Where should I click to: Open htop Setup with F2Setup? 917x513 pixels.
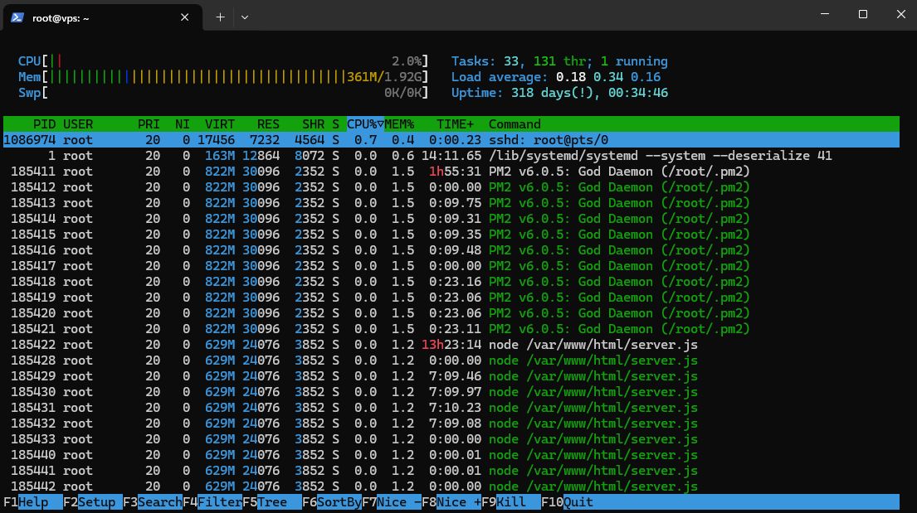tap(91, 501)
